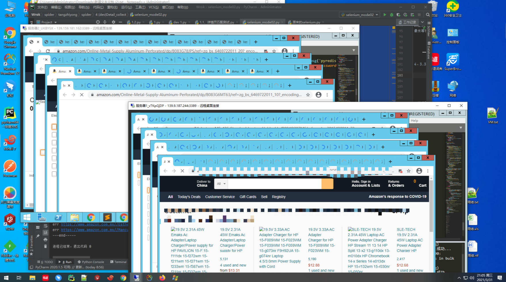Click scroll-to-end icon in PyCharm Run panel
506x282 pixels.
click(x=45, y=233)
